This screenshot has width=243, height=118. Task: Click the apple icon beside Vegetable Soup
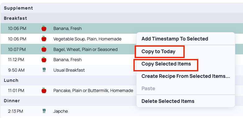44,39
